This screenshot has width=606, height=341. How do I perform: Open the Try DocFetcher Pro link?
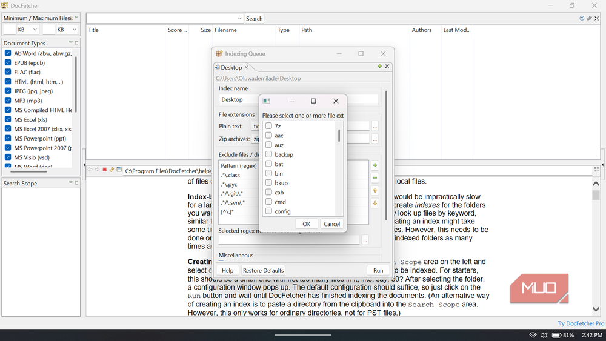coord(581,323)
